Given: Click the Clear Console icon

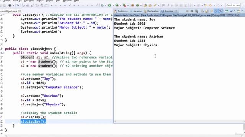Looking at the screenshot, I should [202, 11].
